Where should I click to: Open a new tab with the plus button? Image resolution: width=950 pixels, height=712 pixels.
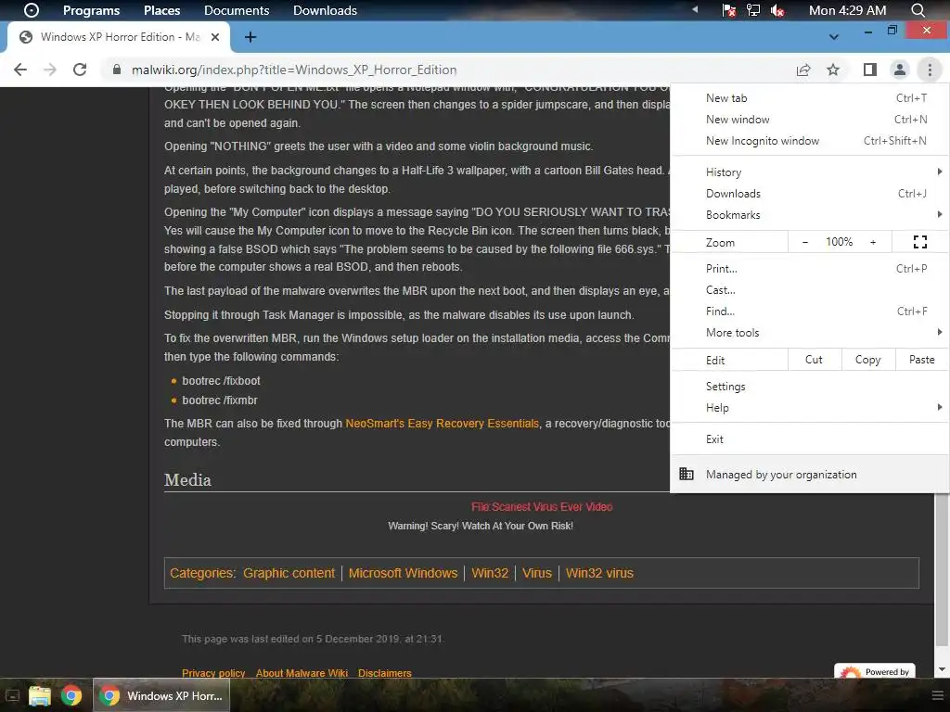point(250,37)
